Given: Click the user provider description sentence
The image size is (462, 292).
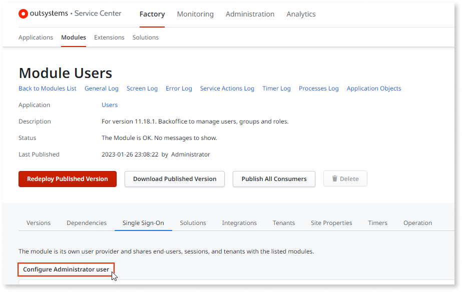Looking at the screenshot, I should tap(166, 251).
